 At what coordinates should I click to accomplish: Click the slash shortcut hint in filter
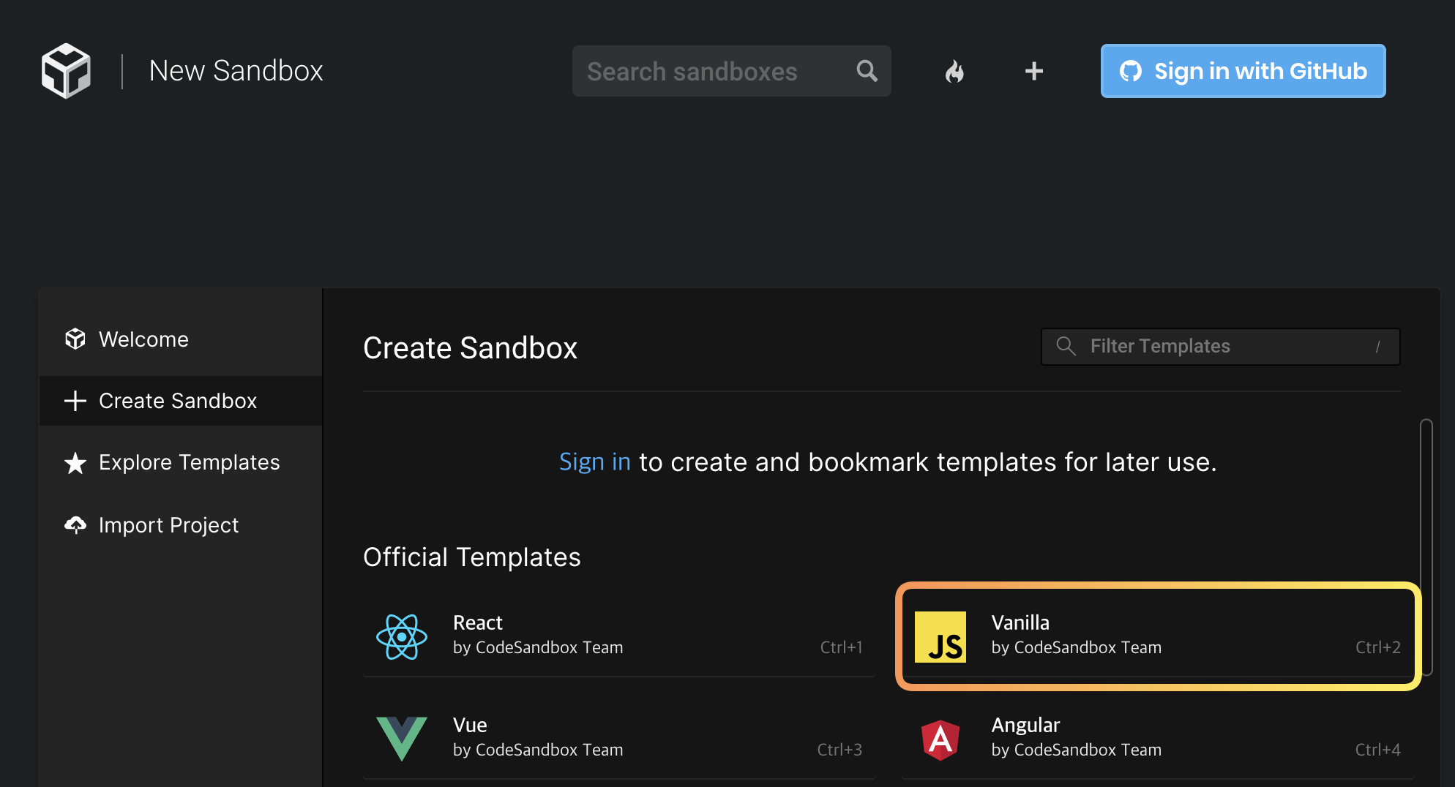click(x=1377, y=347)
